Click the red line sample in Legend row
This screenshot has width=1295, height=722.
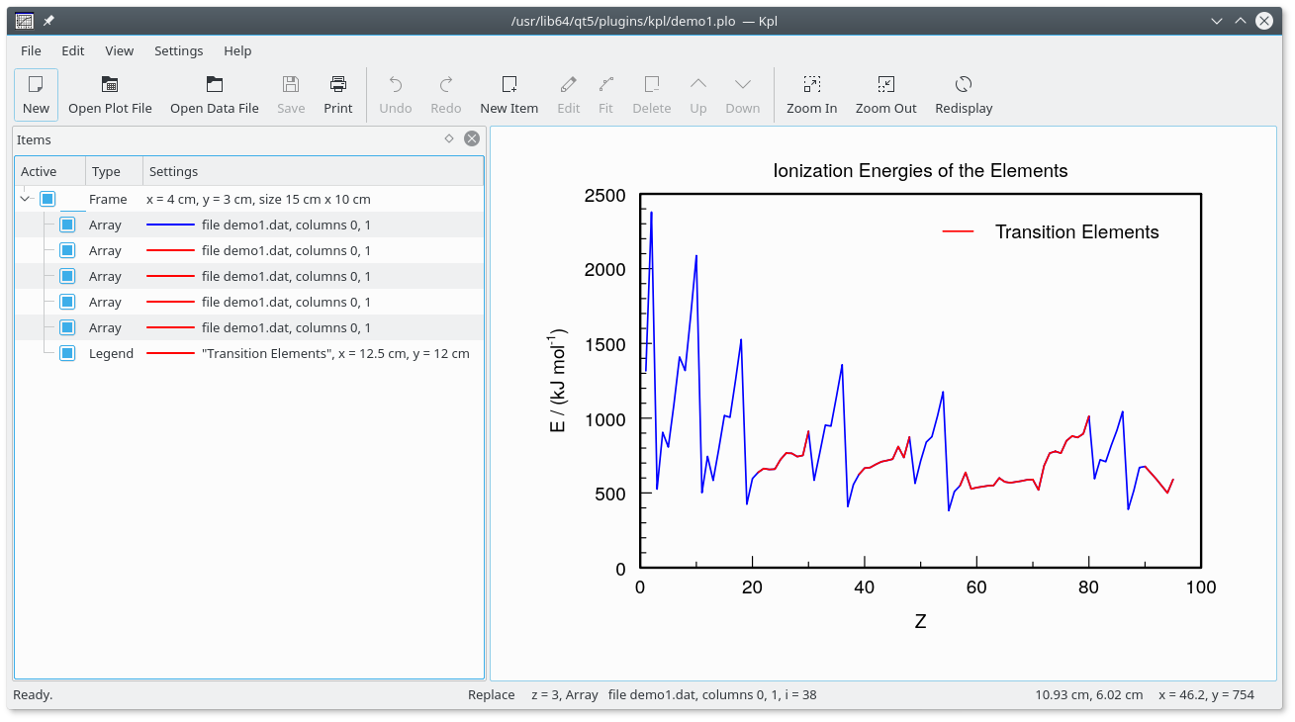pos(171,353)
